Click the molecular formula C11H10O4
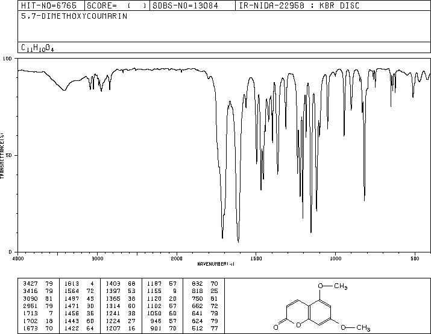 pos(37,48)
